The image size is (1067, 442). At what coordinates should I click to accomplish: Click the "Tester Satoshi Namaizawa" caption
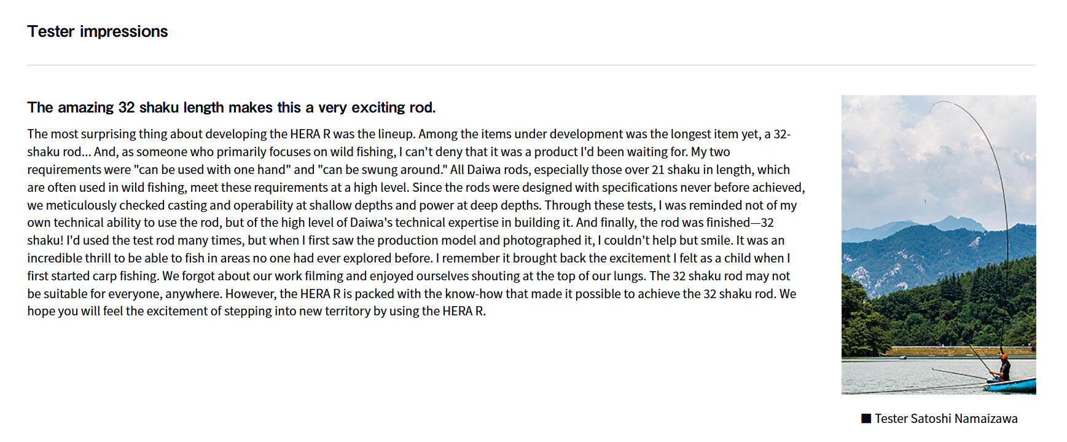pyautogui.click(x=945, y=419)
